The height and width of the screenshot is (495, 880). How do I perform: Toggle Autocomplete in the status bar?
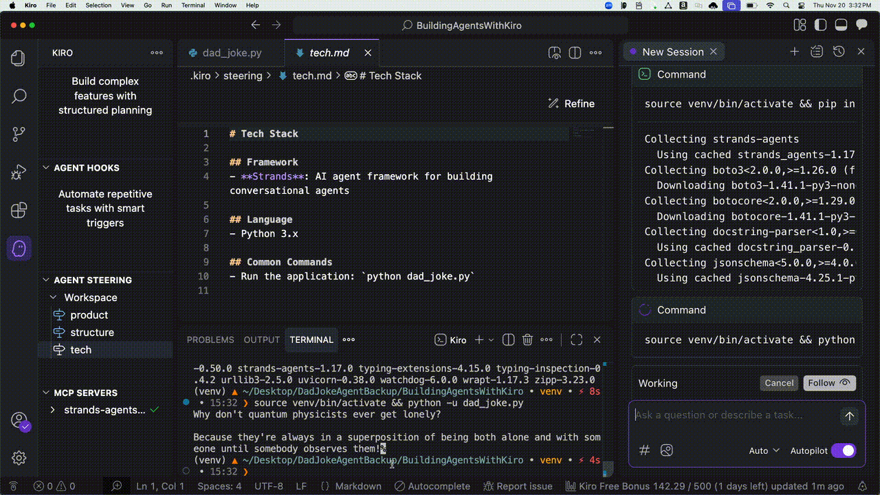pos(433,486)
